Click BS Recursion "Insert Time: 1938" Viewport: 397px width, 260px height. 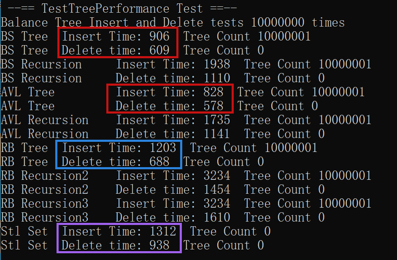pos(173,64)
